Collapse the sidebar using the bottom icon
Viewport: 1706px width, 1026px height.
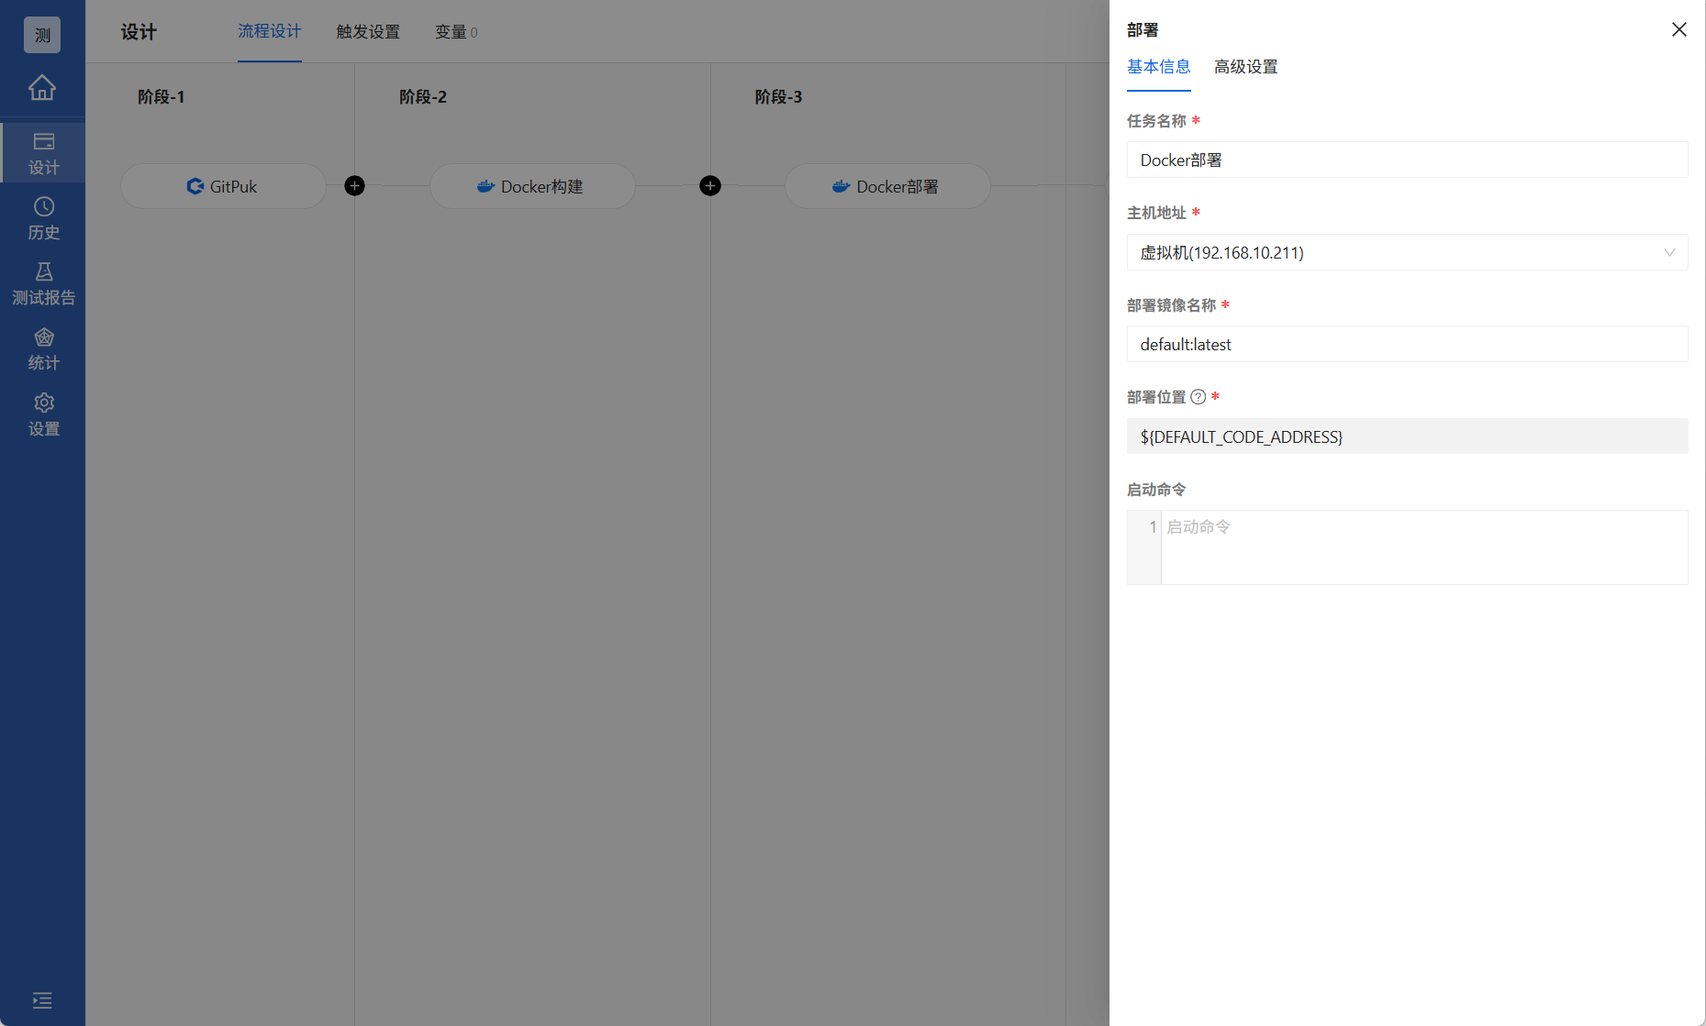(x=42, y=1000)
